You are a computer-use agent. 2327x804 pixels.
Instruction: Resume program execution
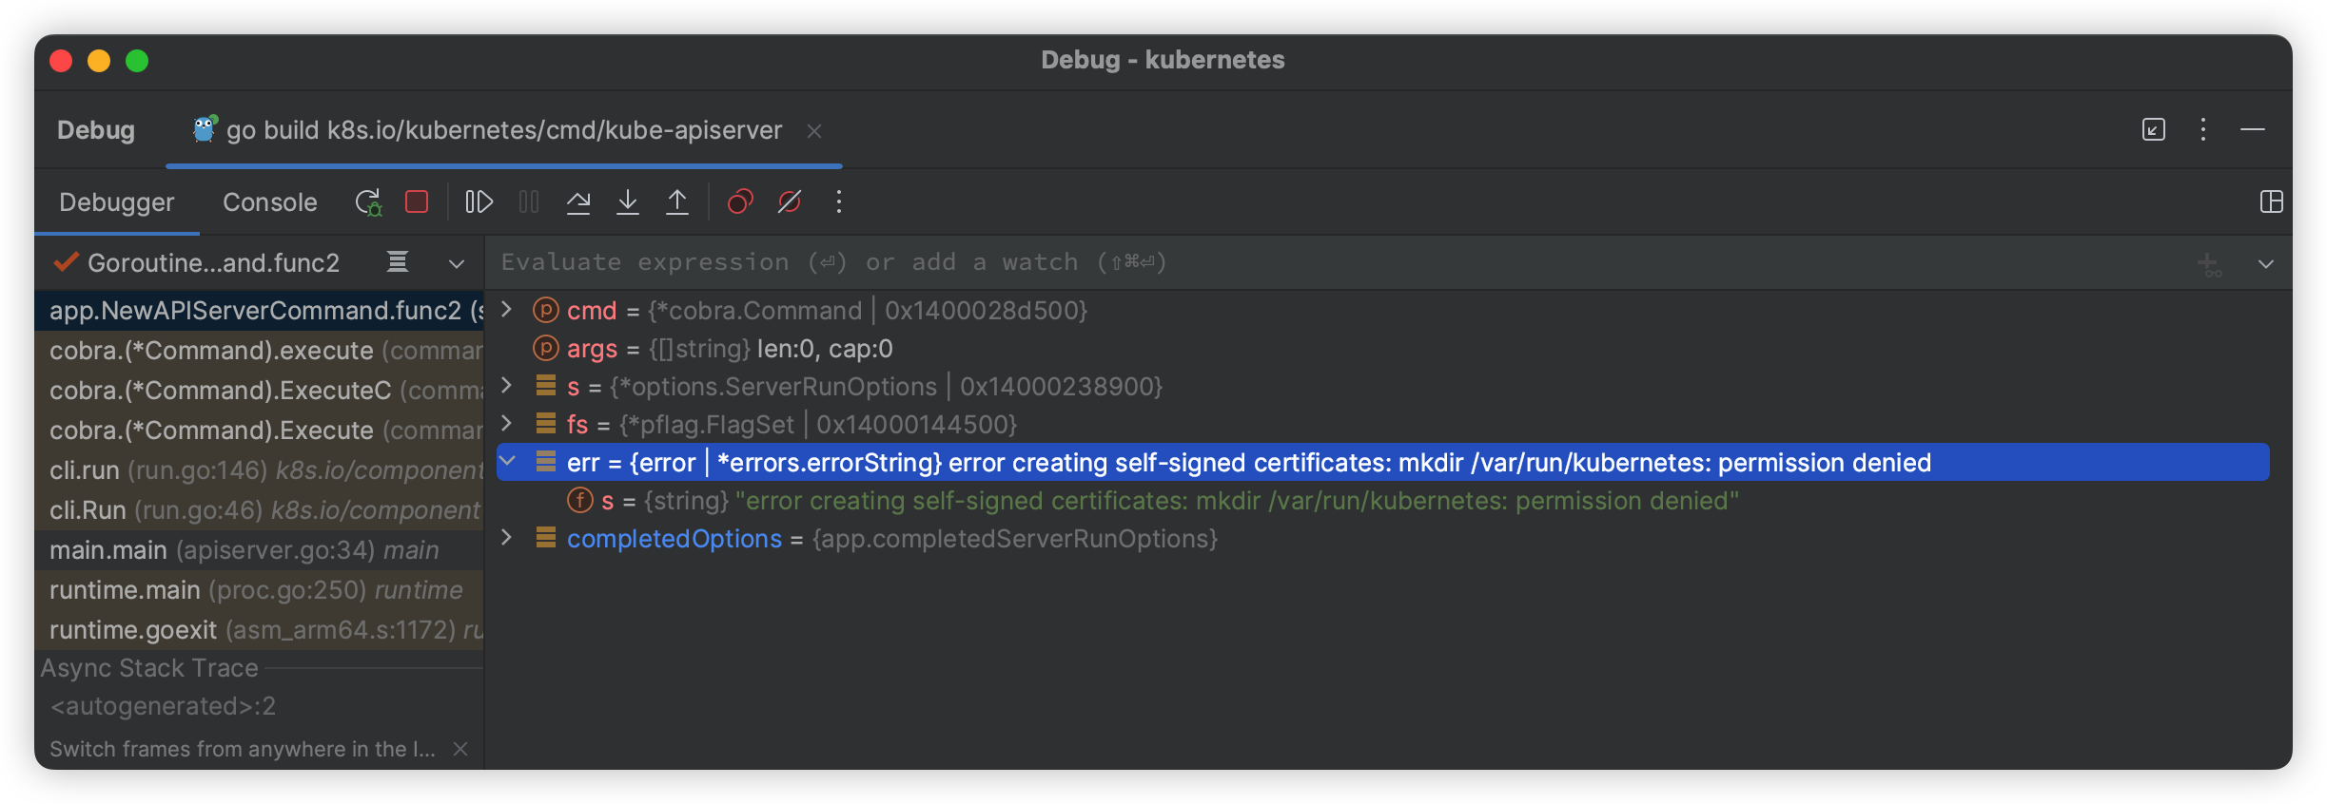[x=479, y=201]
